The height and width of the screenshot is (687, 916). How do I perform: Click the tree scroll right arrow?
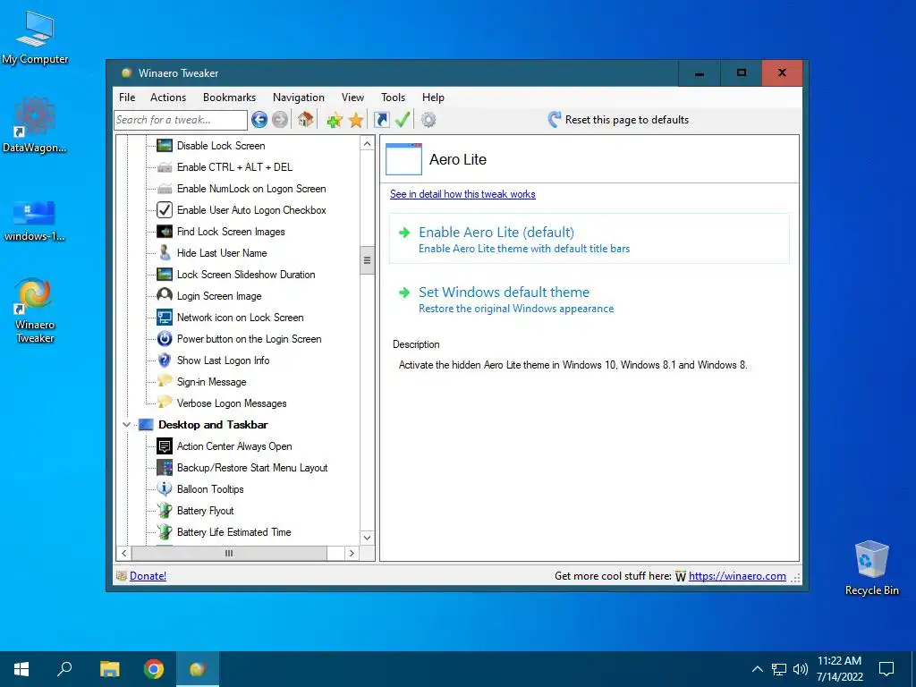tap(351, 553)
